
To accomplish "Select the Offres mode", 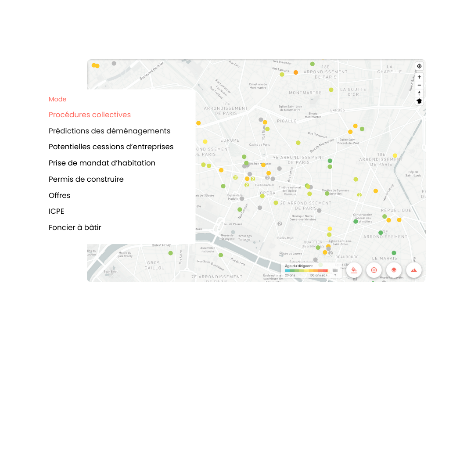I will click(x=59, y=195).
